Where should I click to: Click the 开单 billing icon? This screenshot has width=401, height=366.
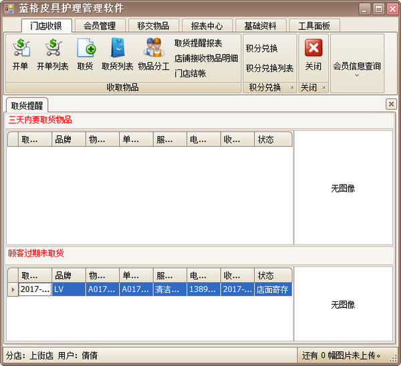click(x=21, y=55)
